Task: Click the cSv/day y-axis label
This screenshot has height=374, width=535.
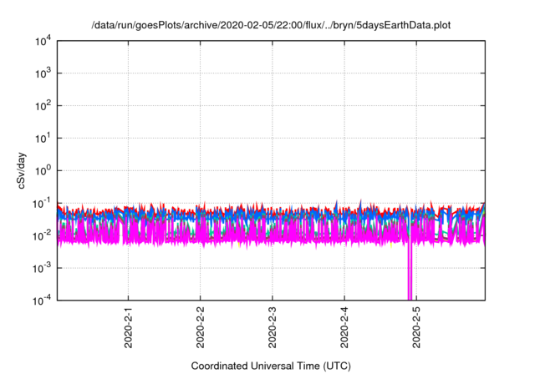Action: 22,171
